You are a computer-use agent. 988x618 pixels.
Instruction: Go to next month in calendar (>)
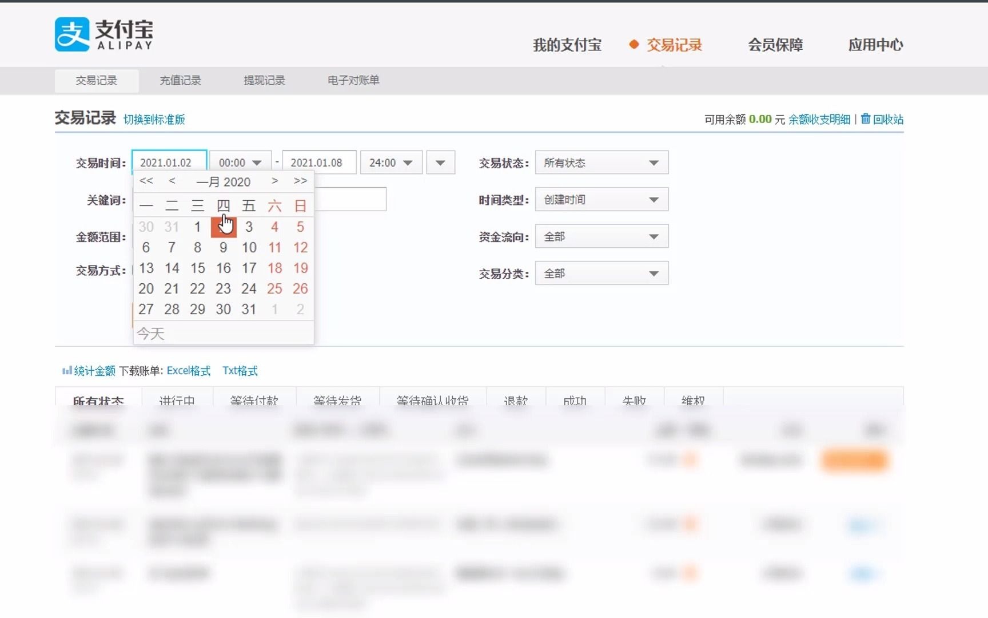pos(274,181)
